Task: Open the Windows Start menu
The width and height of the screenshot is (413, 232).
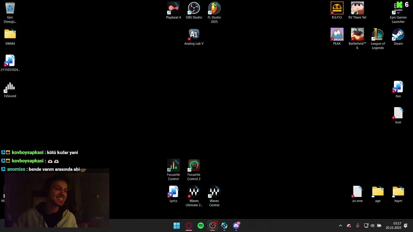Action: [177, 226]
